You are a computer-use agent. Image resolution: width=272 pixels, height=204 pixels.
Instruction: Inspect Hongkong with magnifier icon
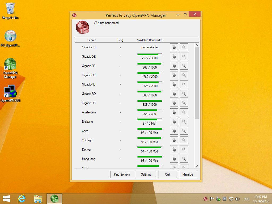tap(184, 159)
